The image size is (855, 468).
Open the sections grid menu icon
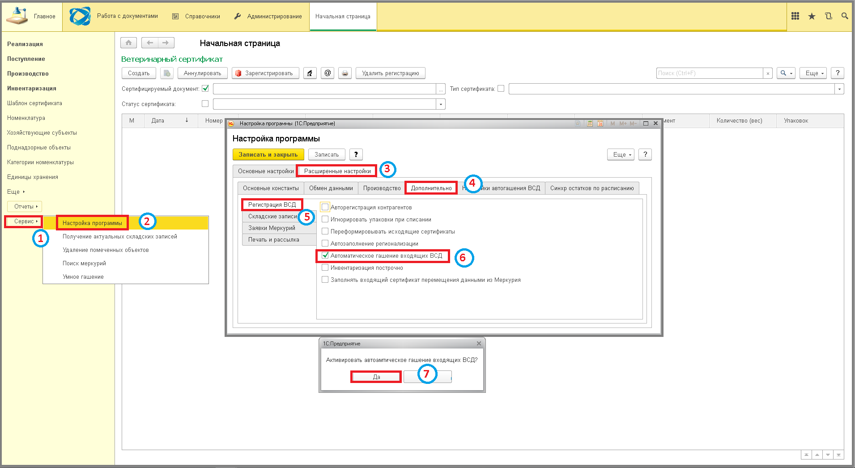(795, 16)
